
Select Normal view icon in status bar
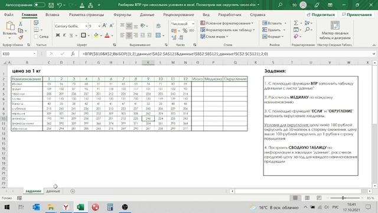295,198
